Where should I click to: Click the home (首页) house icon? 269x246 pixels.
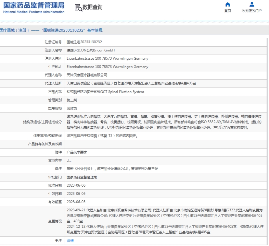[228, 4]
